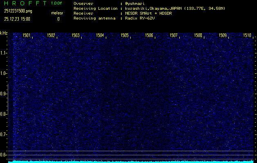
Task: Click the HROFFT title text
Action: [x=25, y=3]
